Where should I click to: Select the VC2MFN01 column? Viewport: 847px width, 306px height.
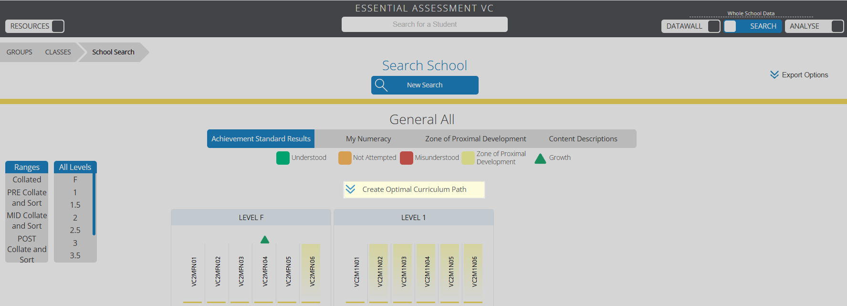[x=193, y=273]
